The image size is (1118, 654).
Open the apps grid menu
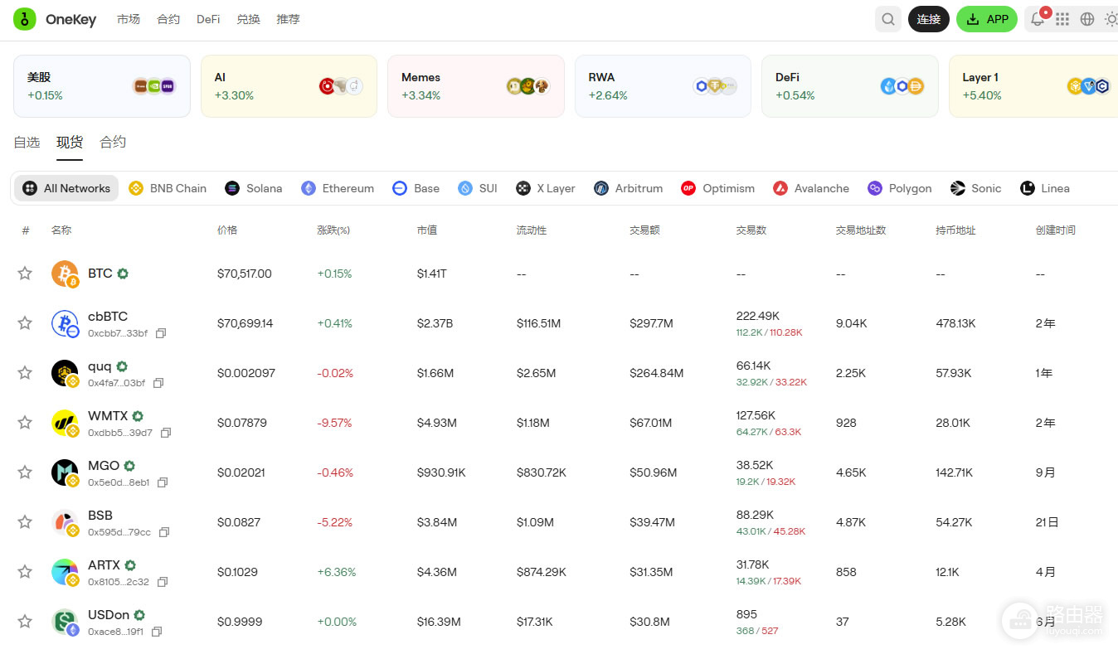[x=1062, y=19]
